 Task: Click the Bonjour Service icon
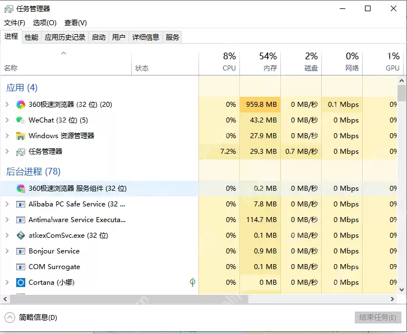tap(21, 251)
